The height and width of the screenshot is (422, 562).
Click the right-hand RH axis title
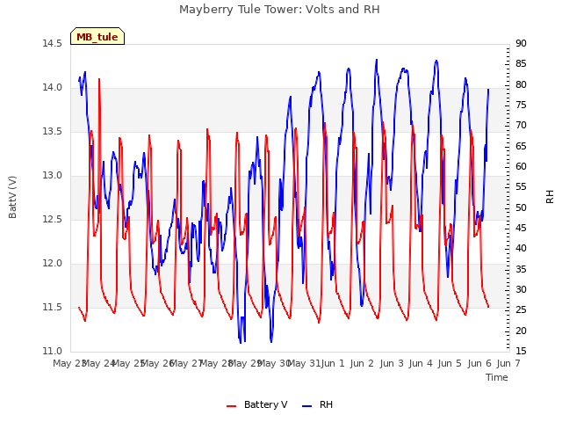point(550,197)
